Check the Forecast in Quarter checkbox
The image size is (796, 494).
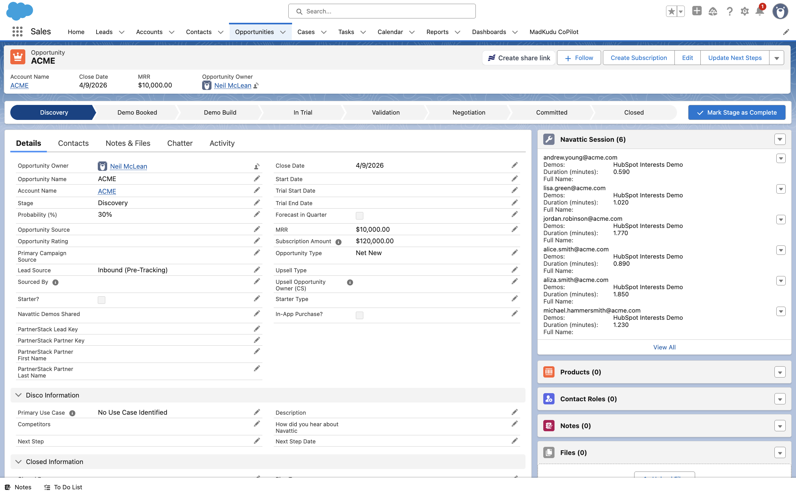360,215
